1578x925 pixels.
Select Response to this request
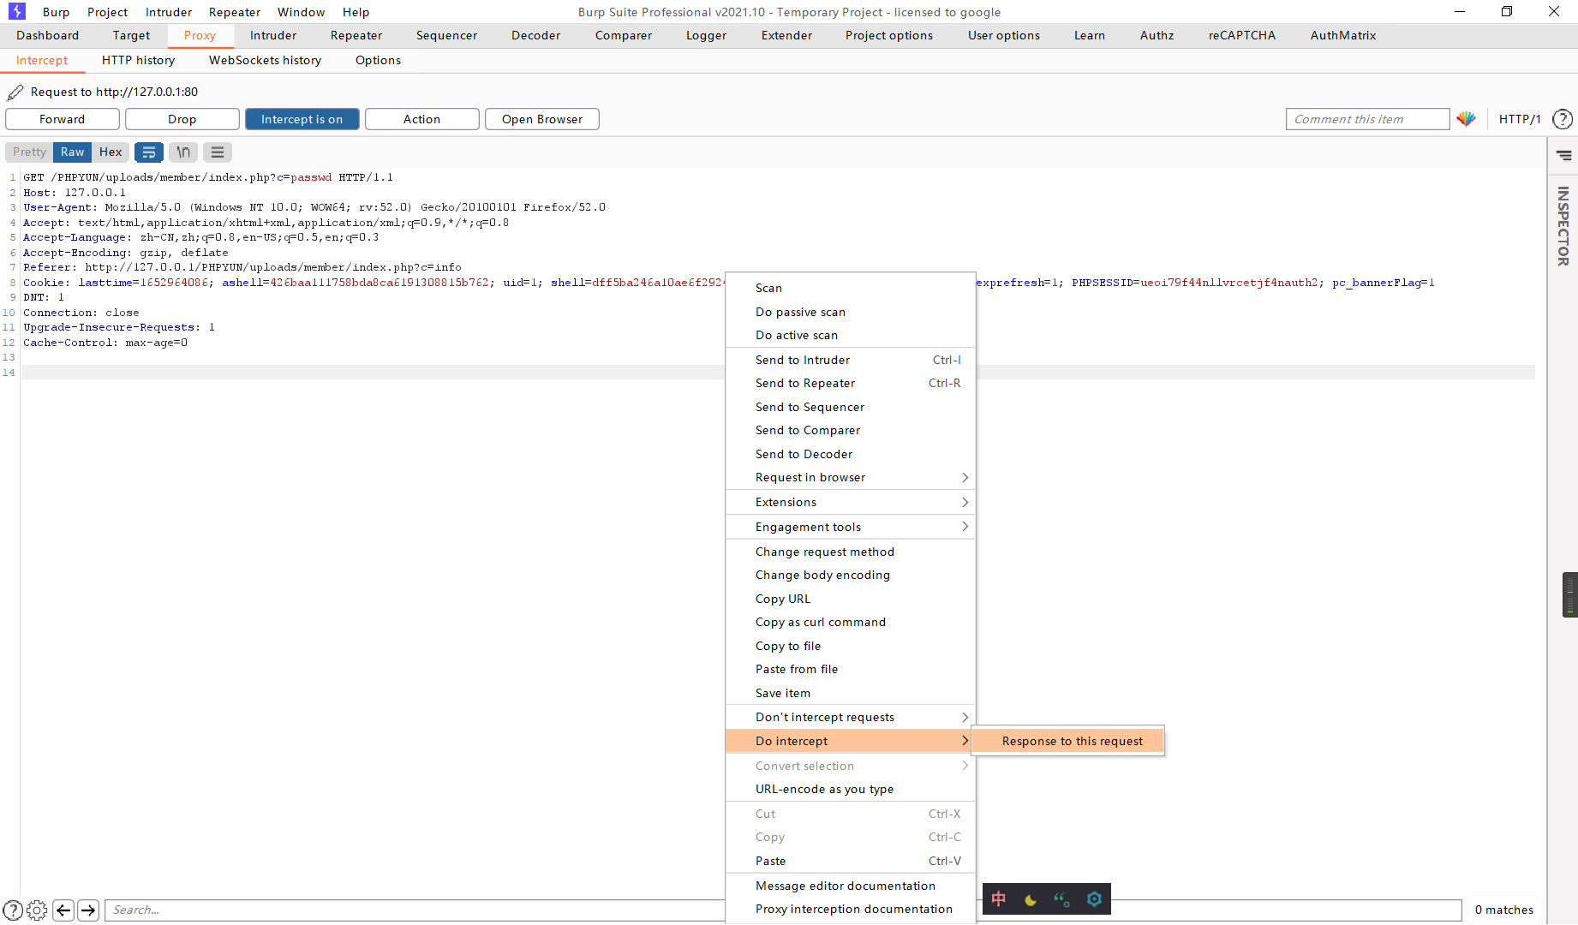1068,741
